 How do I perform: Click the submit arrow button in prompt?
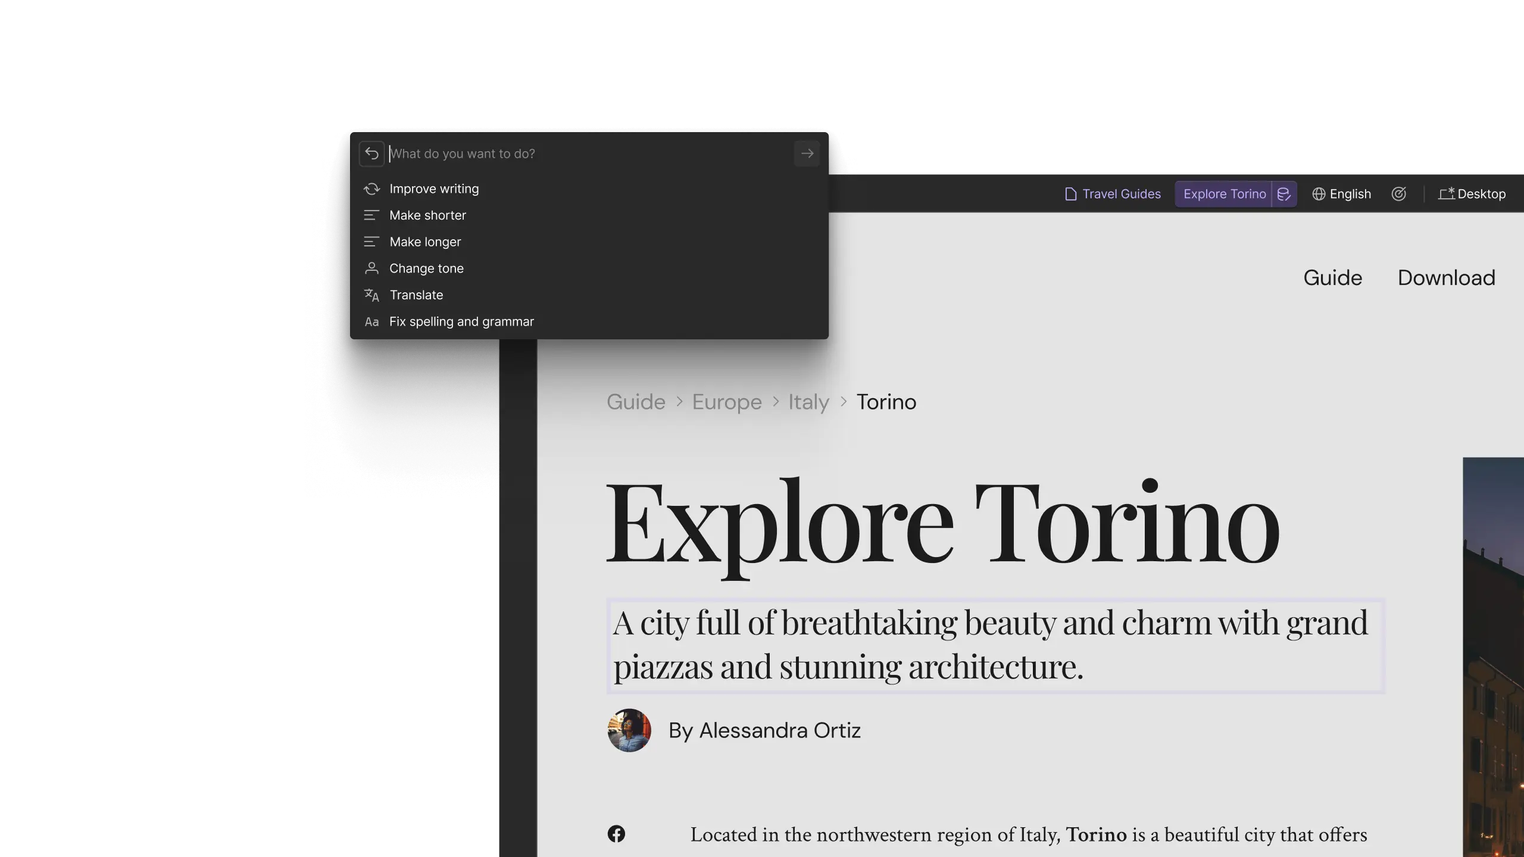pos(807,154)
